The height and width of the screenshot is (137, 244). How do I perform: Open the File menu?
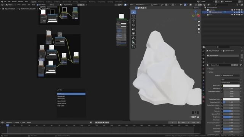pos(5,2)
